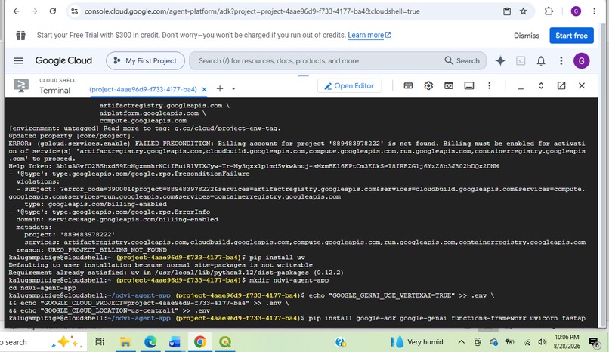Close the Cloud Shell panel
The height and width of the screenshot is (352, 609).
click(x=582, y=85)
